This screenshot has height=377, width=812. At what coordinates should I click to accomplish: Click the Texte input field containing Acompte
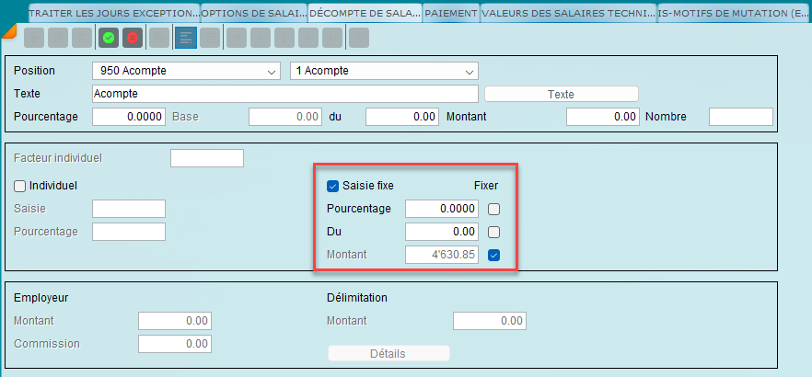(x=284, y=94)
